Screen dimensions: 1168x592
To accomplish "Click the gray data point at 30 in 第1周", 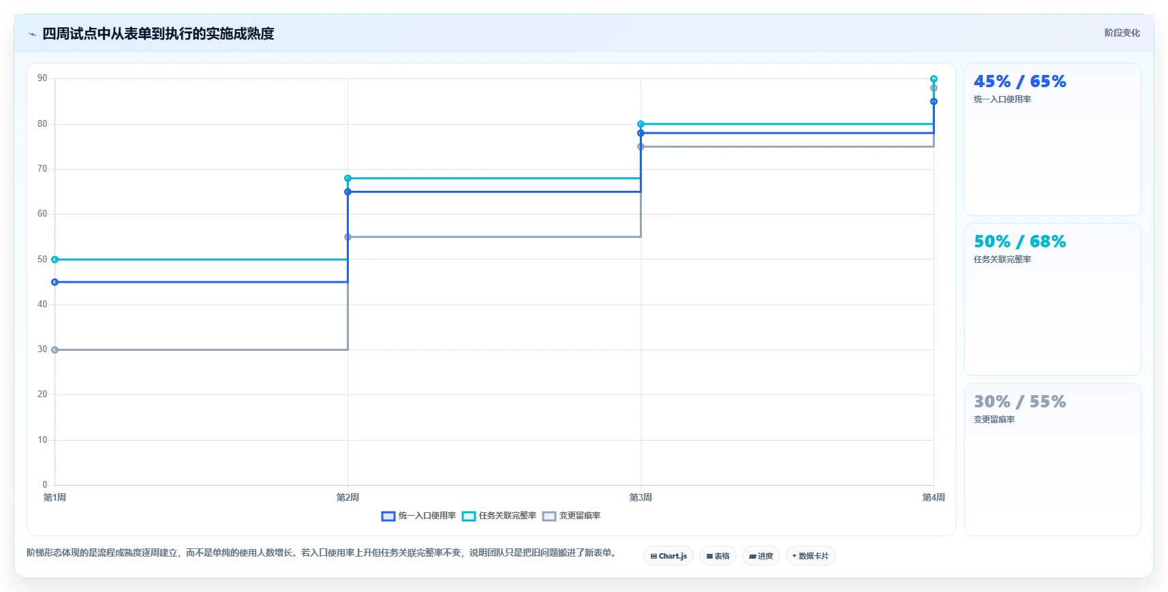I will pyautogui.click(x=55, y=350).
